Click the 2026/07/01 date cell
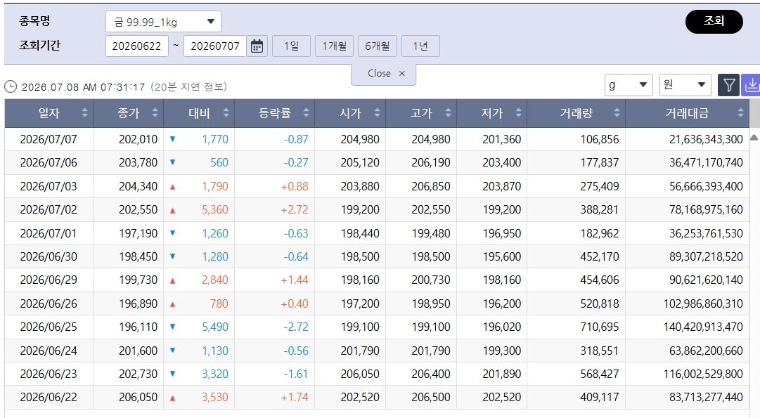 (x=49, y=233)
